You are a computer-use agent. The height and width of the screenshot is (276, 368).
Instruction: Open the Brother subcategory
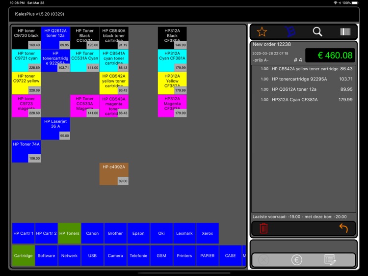(x=115, y=233)
